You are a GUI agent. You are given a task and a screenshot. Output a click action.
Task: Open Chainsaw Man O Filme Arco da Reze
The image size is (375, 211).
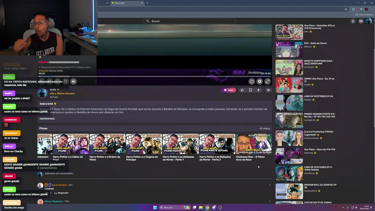click(x=254, y=144)
